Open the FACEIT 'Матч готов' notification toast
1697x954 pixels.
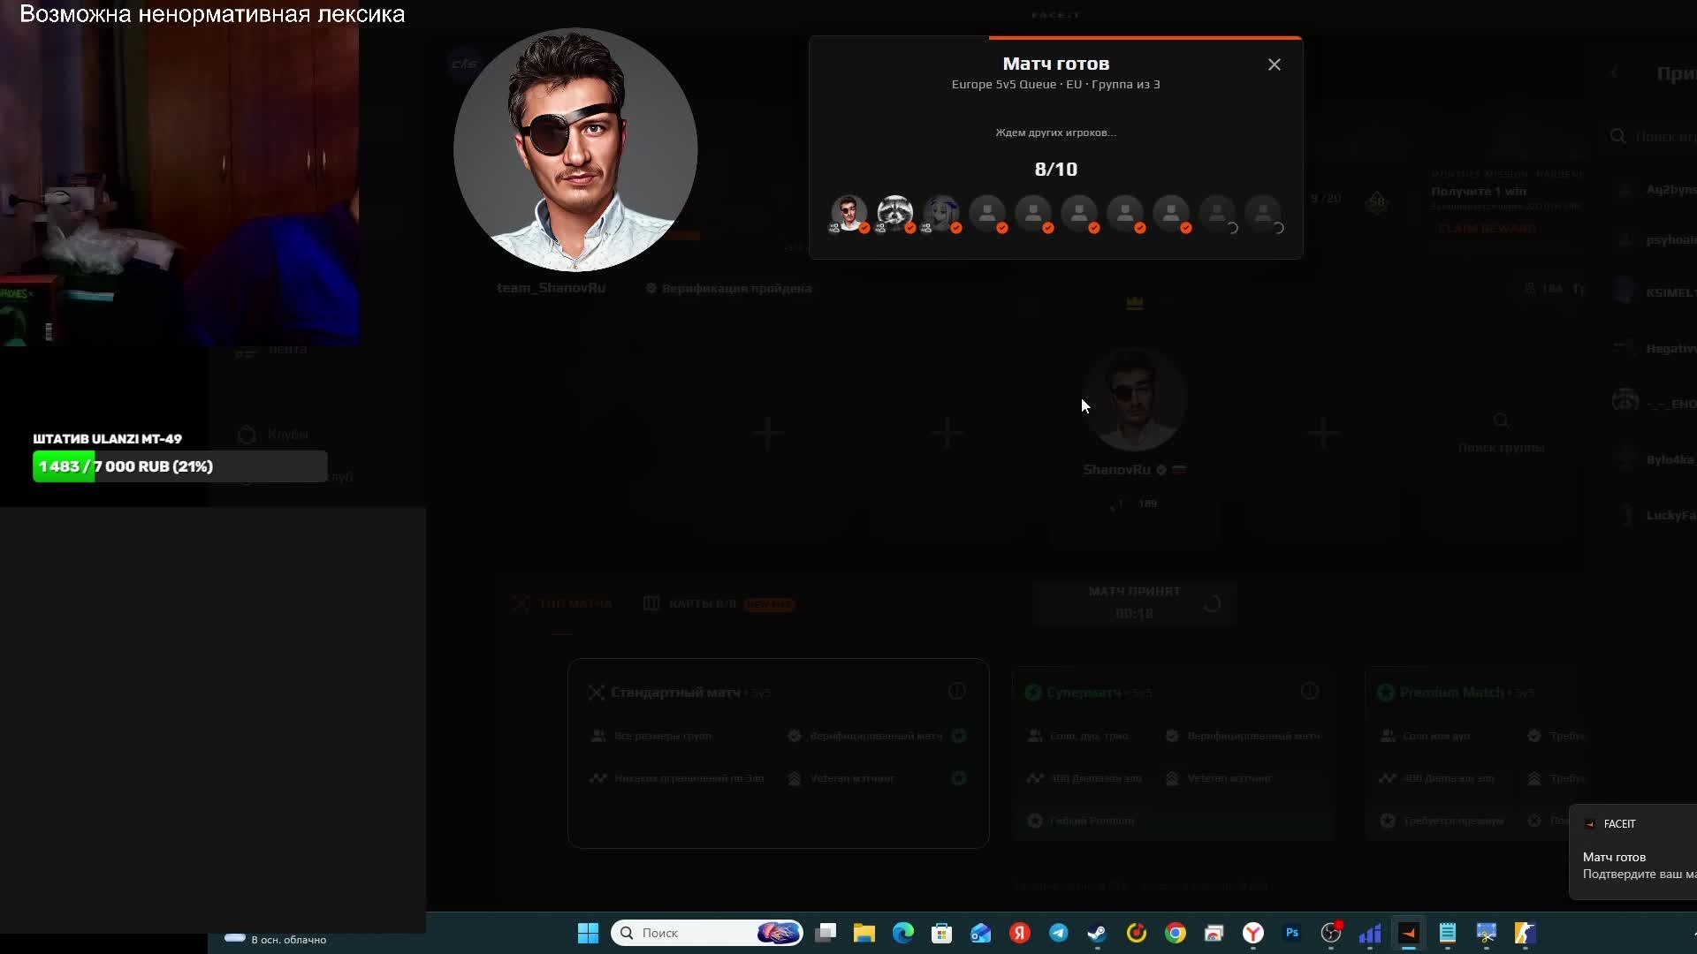pyautogui.click(x=1633, y=852)
